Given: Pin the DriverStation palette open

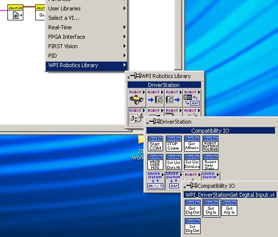Looking at the screenshot, I should pyautogui.click(x=153, y=122).
